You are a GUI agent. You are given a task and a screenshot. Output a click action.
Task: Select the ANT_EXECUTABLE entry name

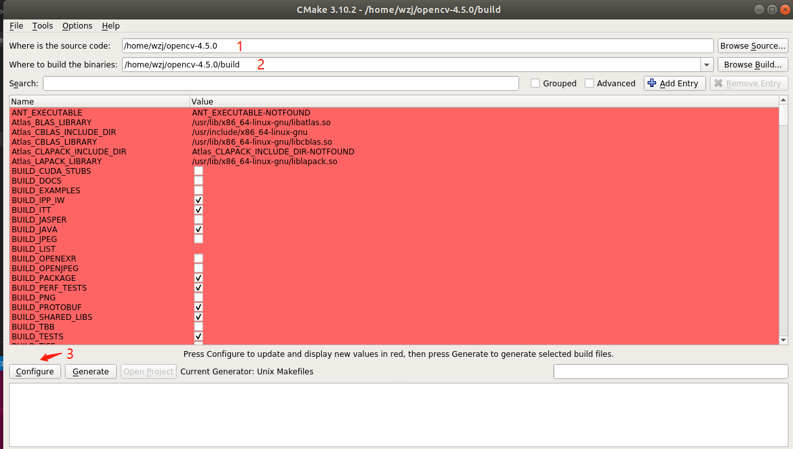pyautogui.click(x=47, y=113)
